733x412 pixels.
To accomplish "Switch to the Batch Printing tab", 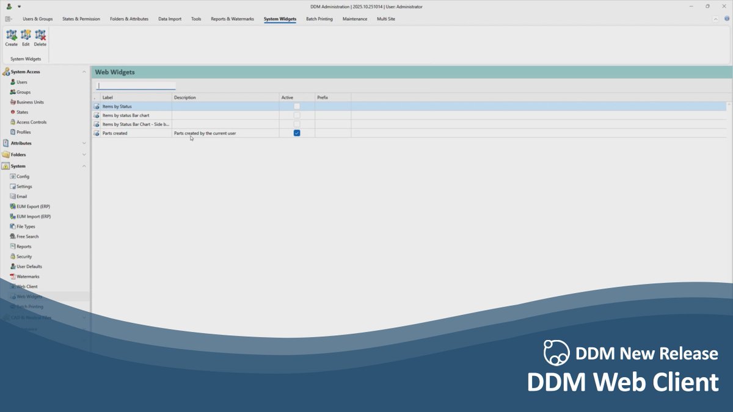I will point(319,19).
